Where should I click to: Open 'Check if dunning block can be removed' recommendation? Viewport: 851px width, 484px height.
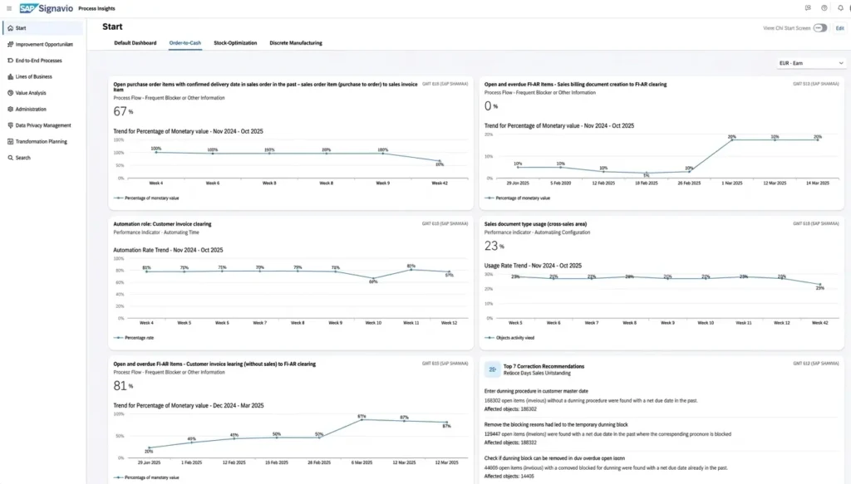554,458
